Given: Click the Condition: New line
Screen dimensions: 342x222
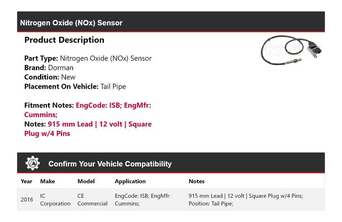Looking at the screenshot, I should coord(50,77).
